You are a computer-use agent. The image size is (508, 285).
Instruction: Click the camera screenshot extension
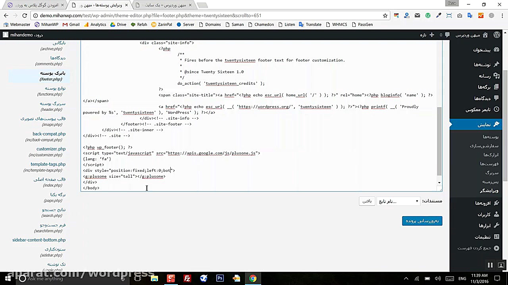tap(460, 15)
